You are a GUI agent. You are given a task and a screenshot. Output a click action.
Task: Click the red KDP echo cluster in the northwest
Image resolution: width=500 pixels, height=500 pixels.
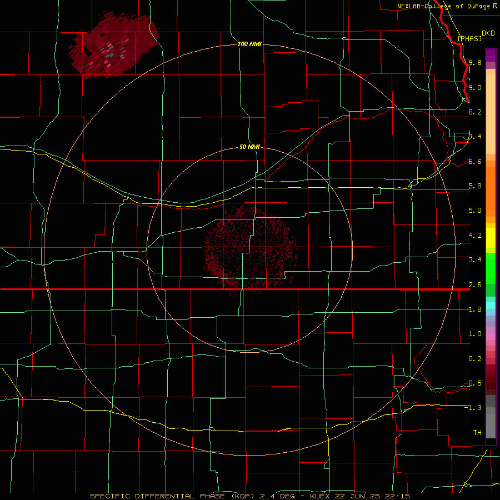click(113, 46)
